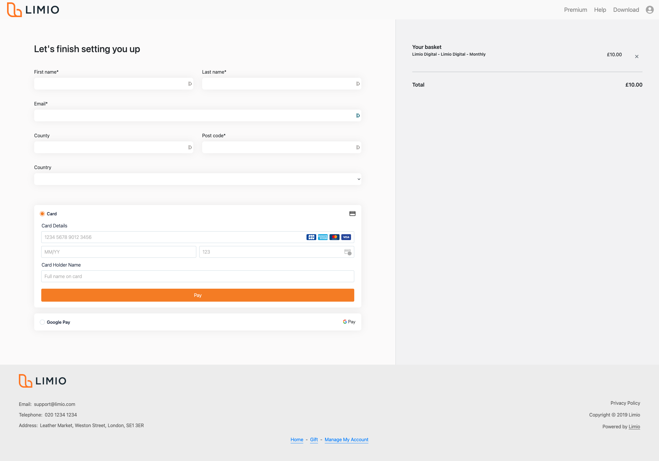
Task: Select the Card payment radio button
Action: click(42, 214)
